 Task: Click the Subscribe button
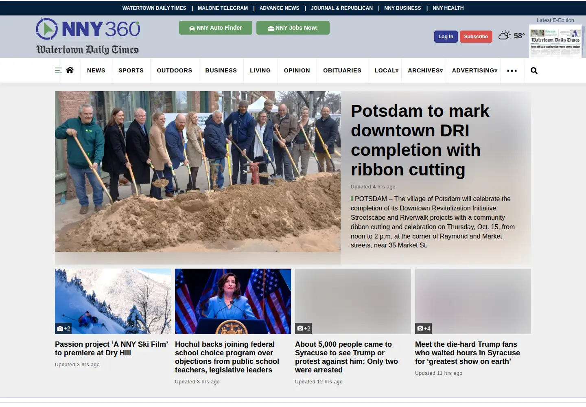point(476,37)
